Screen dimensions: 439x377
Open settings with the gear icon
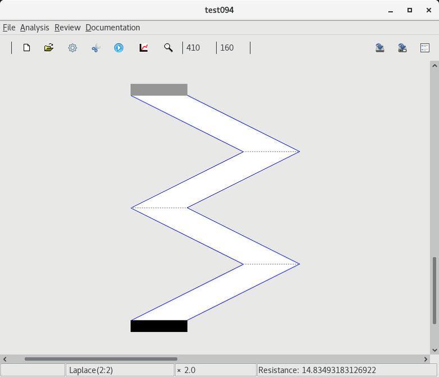pyautogui.click(x=72, y=48)
